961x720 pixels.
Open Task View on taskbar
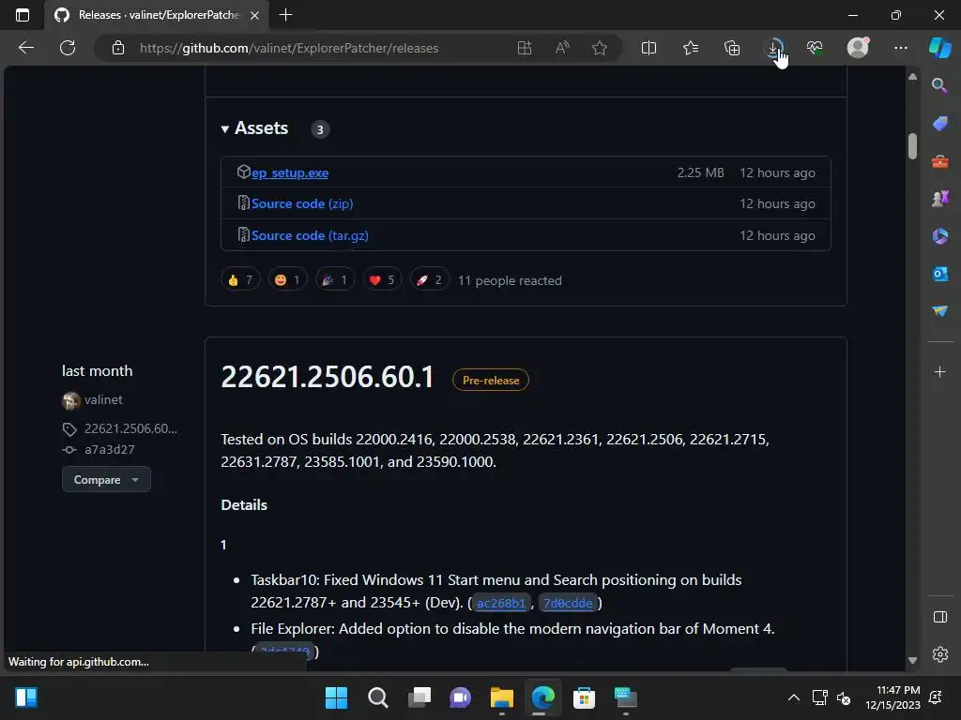[x=419, y=697]
